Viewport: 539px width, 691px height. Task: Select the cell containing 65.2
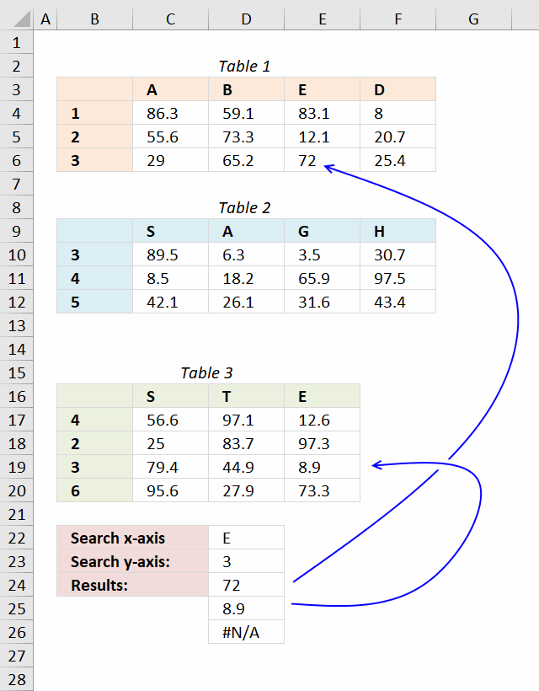(x=246, y=160)
